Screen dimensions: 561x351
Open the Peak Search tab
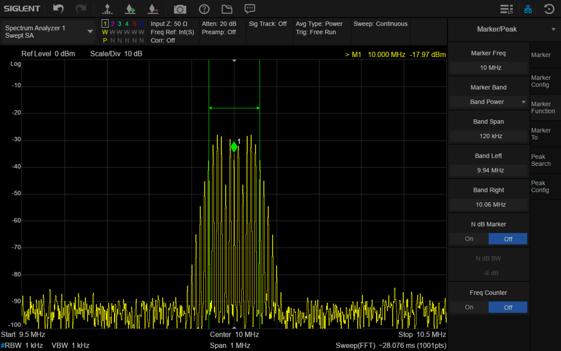(x=545, y=160)
